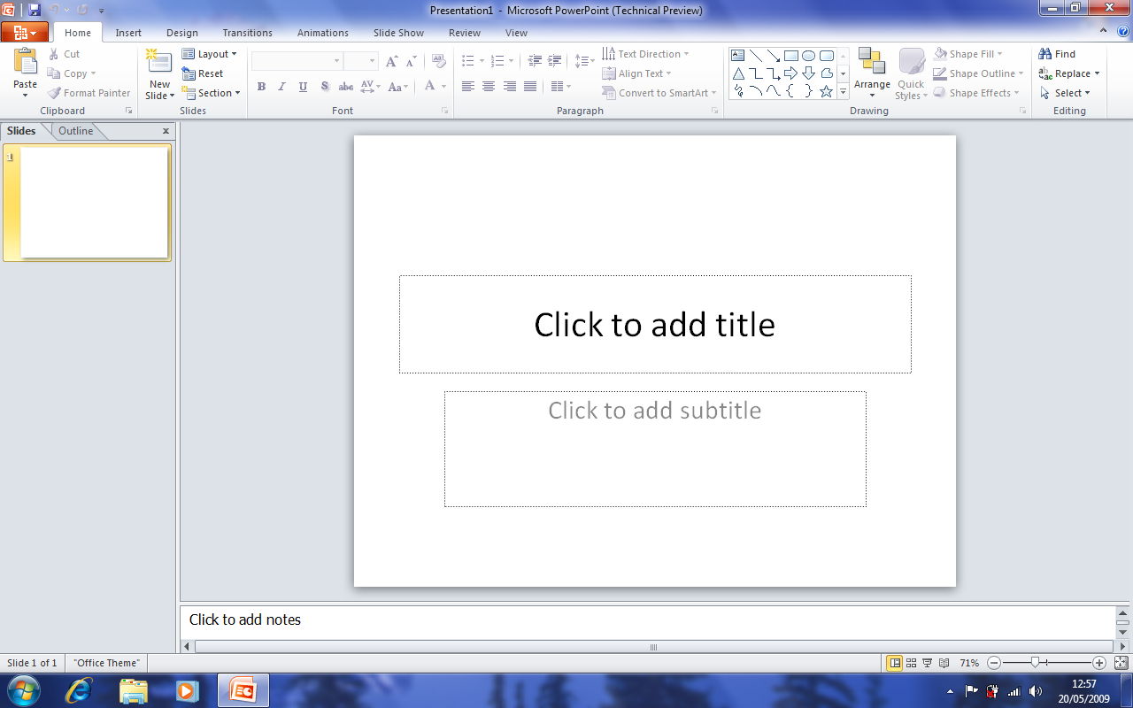Toggle justify paragraph alignment
The width and height of the screenshot is (1133, 708).
click(x=530, y=86)
